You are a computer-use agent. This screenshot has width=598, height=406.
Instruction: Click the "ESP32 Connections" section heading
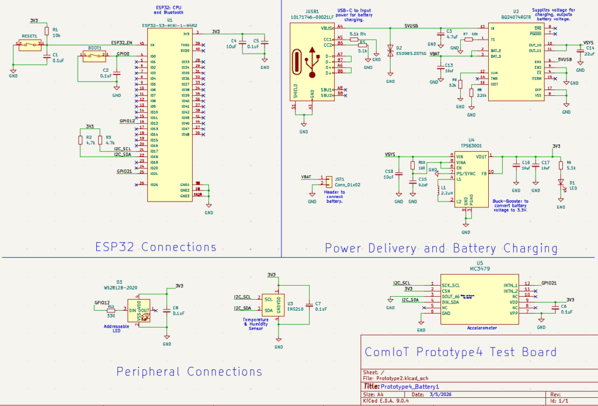coord(156,247)
